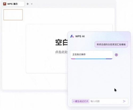The image size is (133, 110).
Task: Stop generation with the circular stop icon
Action: point(116,55)
